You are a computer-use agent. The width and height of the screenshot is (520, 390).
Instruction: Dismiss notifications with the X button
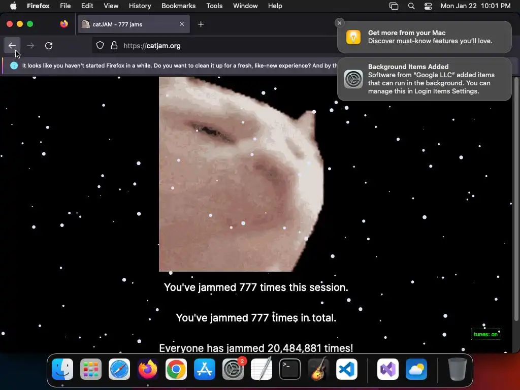339,23
